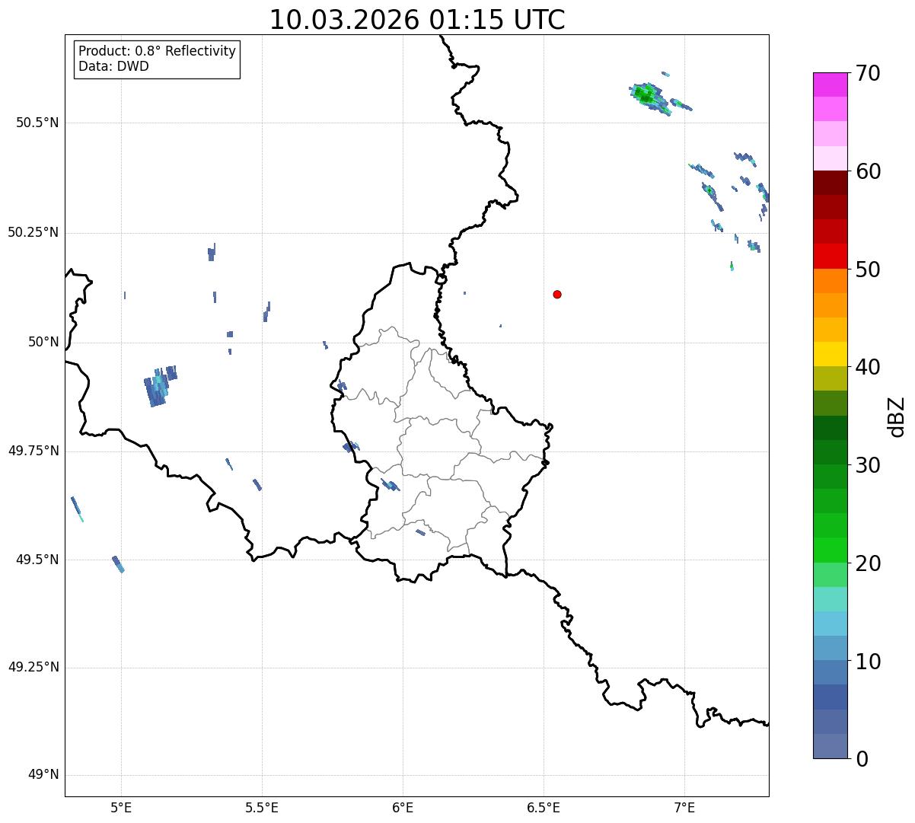
Task: Click the Data: DWD text line
Action: point(114,66)
